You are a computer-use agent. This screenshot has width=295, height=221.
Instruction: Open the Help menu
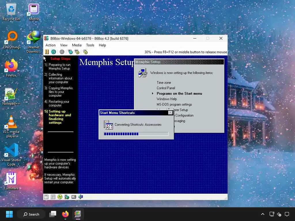tap(102, 45)
